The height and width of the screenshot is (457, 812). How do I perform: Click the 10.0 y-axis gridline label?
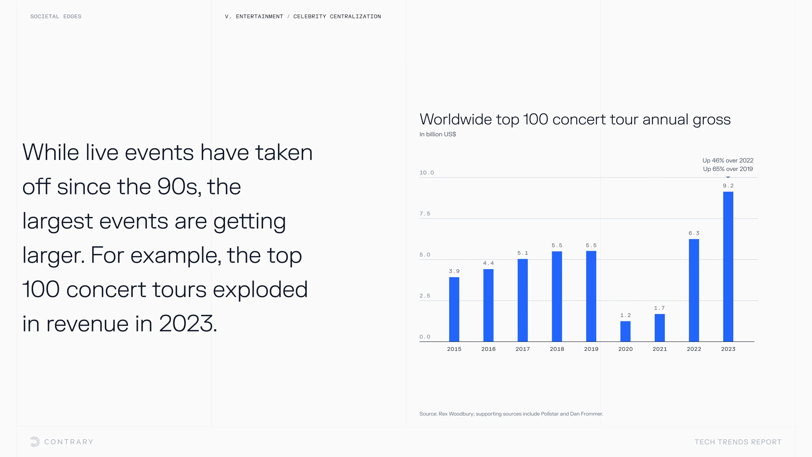tap(427, 173)
